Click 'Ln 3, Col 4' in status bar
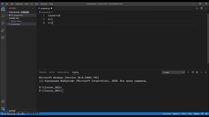 167,114
